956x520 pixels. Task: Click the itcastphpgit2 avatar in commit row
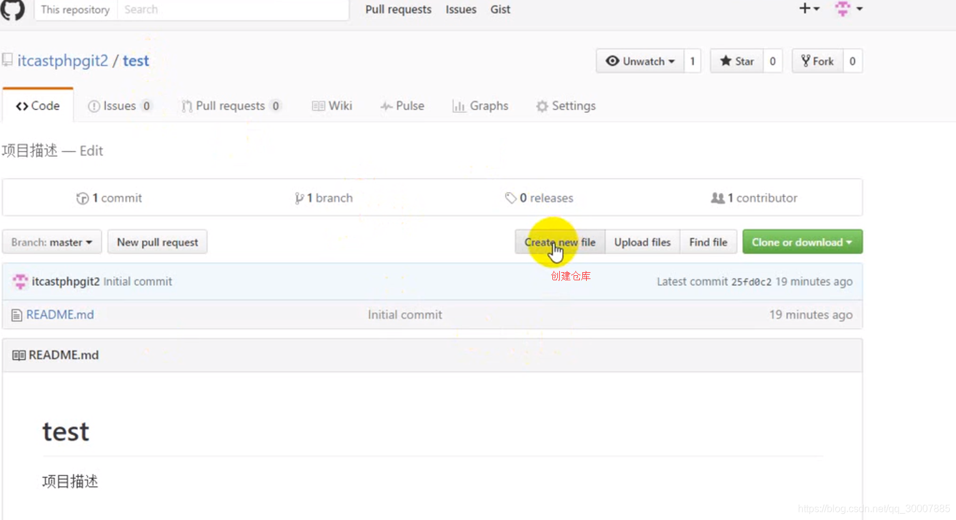click(x=20, y=282)
